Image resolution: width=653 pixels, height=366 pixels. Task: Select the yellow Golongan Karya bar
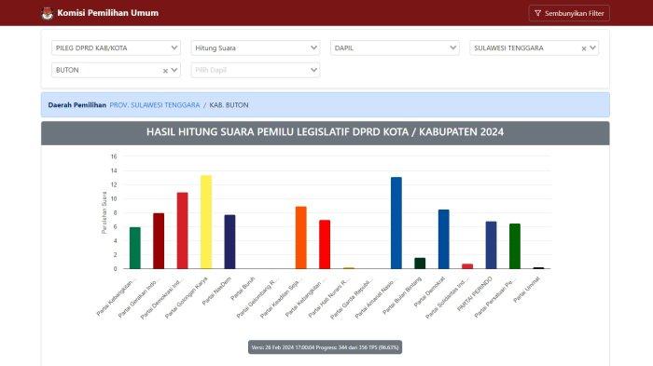(x=206, y=222)
